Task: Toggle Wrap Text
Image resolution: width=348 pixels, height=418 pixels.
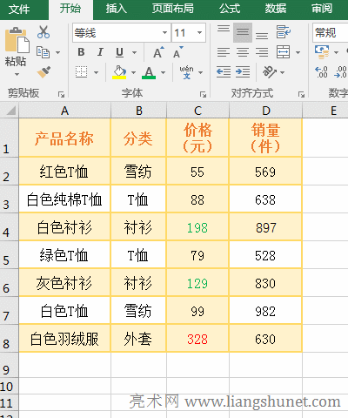Action: tap(284, 32)
